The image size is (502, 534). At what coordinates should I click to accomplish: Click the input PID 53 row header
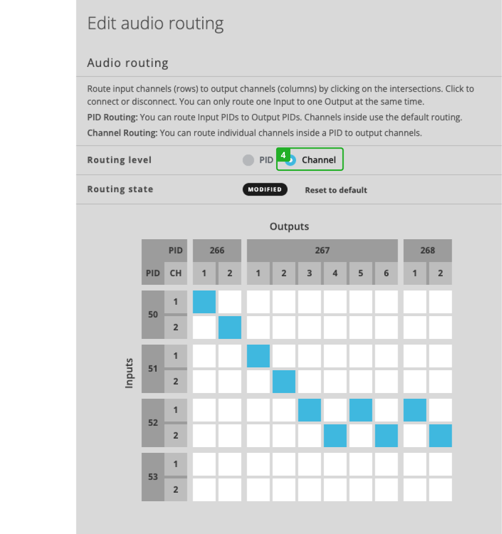152,477
